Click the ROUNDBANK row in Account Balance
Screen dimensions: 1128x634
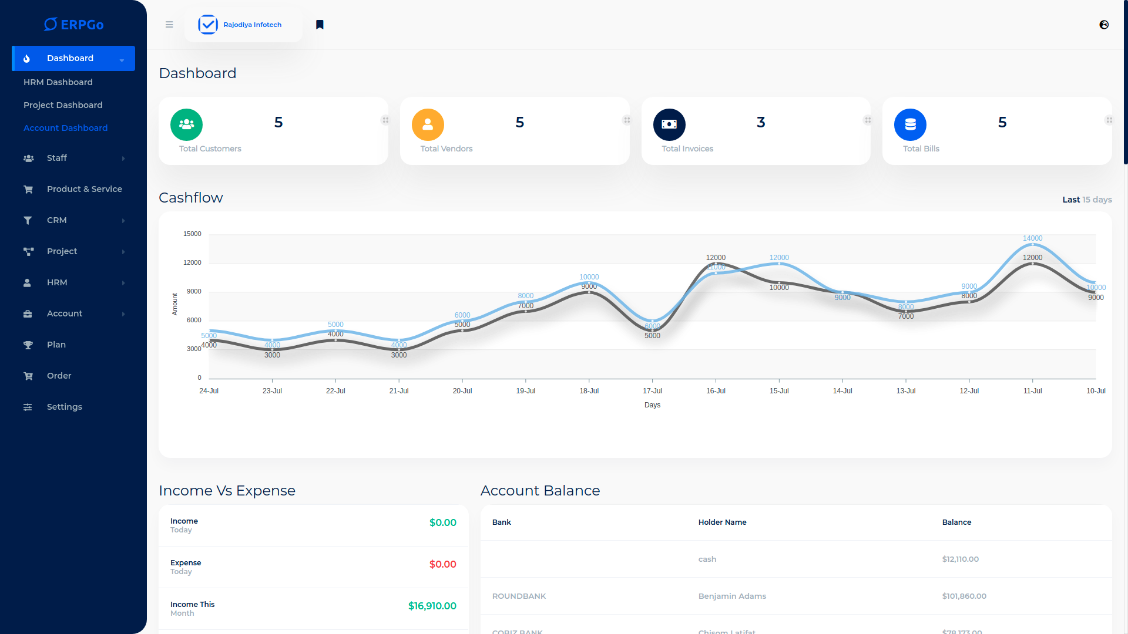pyautogui.click(x=519, y=596)
